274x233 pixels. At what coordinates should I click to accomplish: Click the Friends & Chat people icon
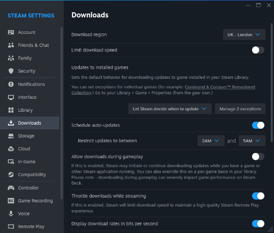tap(11, 45)
